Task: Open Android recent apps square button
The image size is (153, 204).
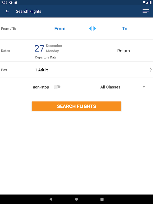Action: 102,199
